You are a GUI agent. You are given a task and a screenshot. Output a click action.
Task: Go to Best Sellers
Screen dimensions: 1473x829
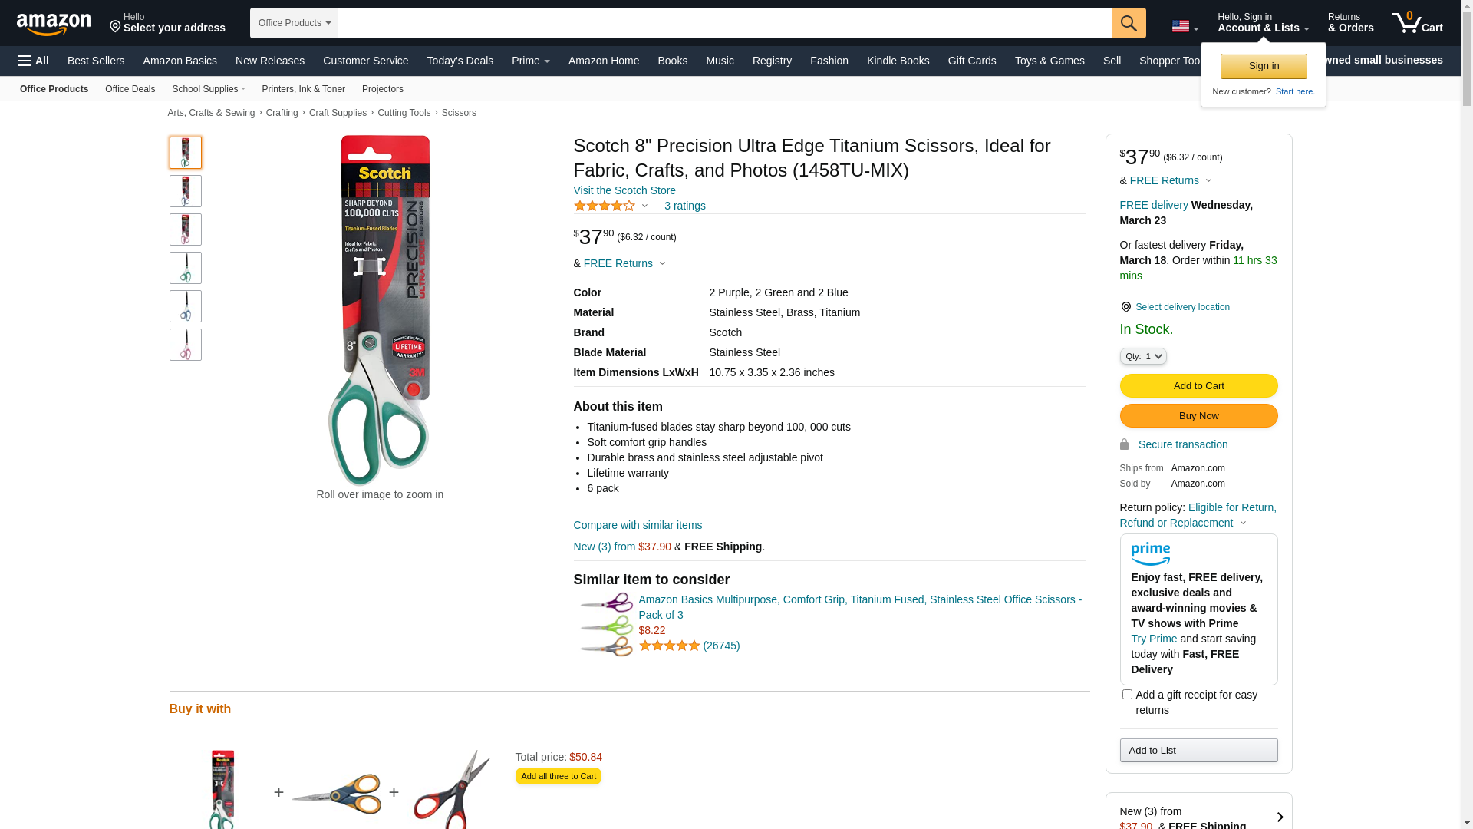pyautogui.click(x=96, y=61)
